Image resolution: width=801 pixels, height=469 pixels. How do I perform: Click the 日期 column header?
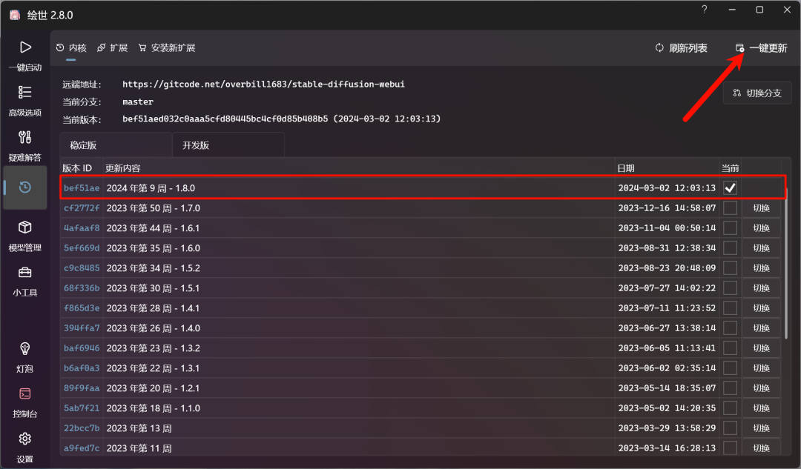(626, 168)
